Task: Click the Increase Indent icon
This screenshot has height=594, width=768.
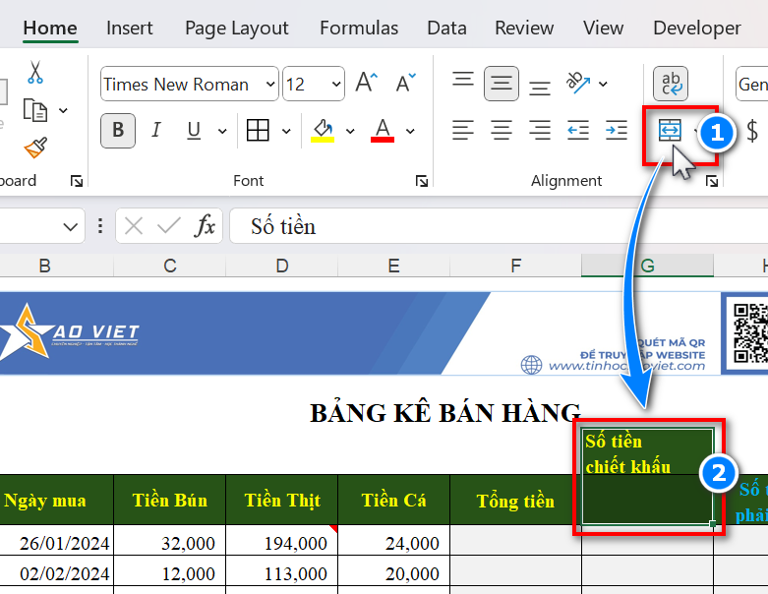Action: (x=617, y=130)
